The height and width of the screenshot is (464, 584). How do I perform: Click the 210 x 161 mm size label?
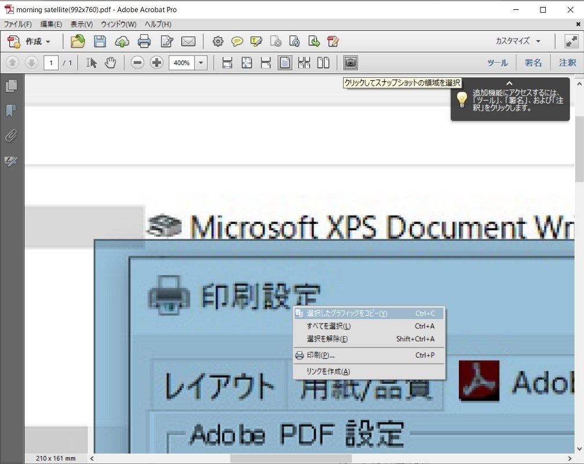pyautogui.click(x=56, y=458)
